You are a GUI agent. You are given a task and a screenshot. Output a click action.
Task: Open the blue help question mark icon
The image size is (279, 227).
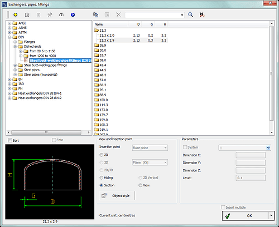coord(73,14)
